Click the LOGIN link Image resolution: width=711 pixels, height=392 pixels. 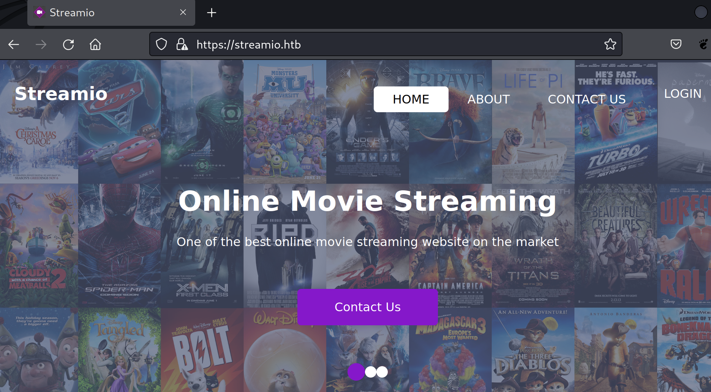[x=683, y=94]
